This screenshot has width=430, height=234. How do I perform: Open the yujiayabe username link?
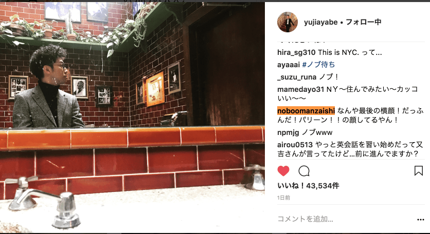point(321,22)
